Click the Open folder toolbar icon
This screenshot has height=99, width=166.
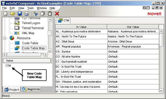tap(13, 14)
